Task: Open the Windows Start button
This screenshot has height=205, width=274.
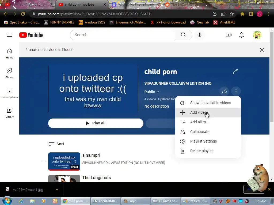Action: tap(7, 201)
